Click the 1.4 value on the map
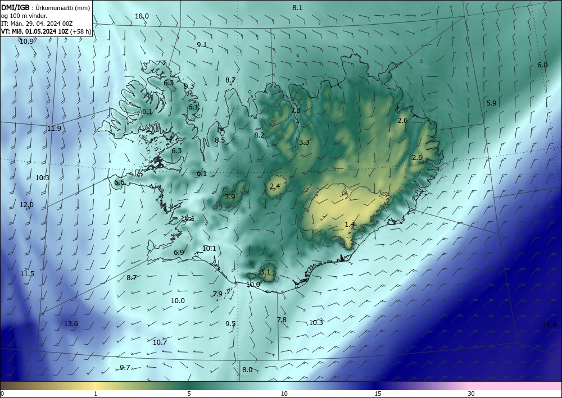 350,225
